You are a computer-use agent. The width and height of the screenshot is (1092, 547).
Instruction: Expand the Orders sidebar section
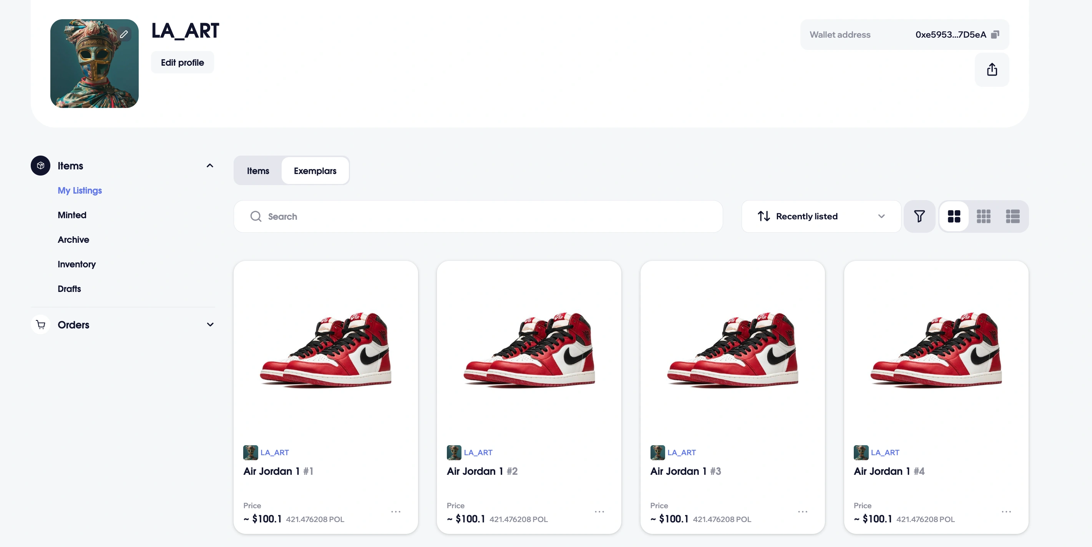[x=210, y=325]
